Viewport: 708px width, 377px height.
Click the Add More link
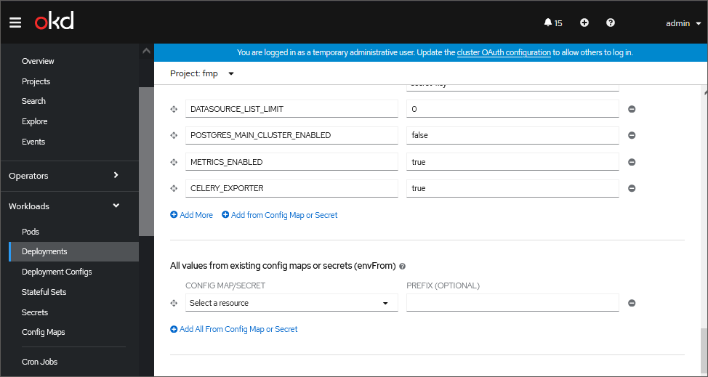point(192,215)
